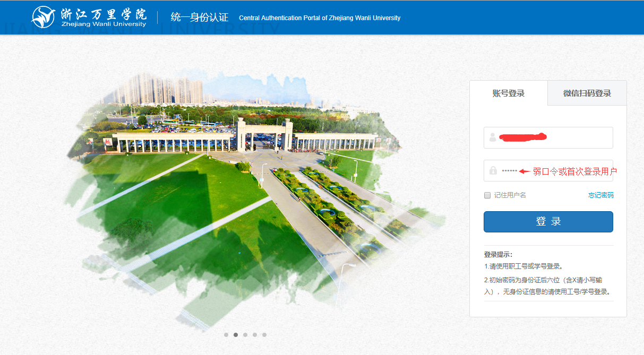644x355 pixels.
Task: Click the padlock icon in password field
Action: pos(493,171)
